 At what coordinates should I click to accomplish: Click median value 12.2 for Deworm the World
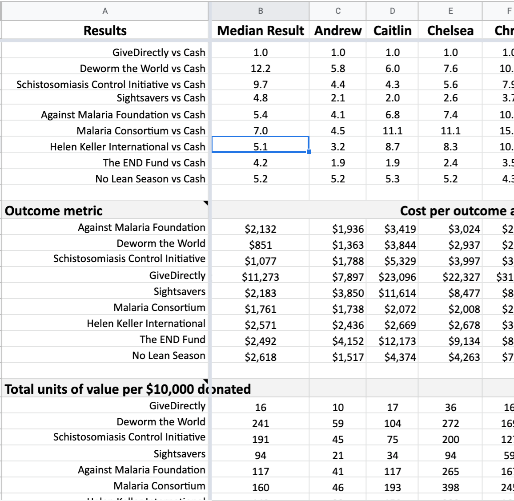coord(261,69)
